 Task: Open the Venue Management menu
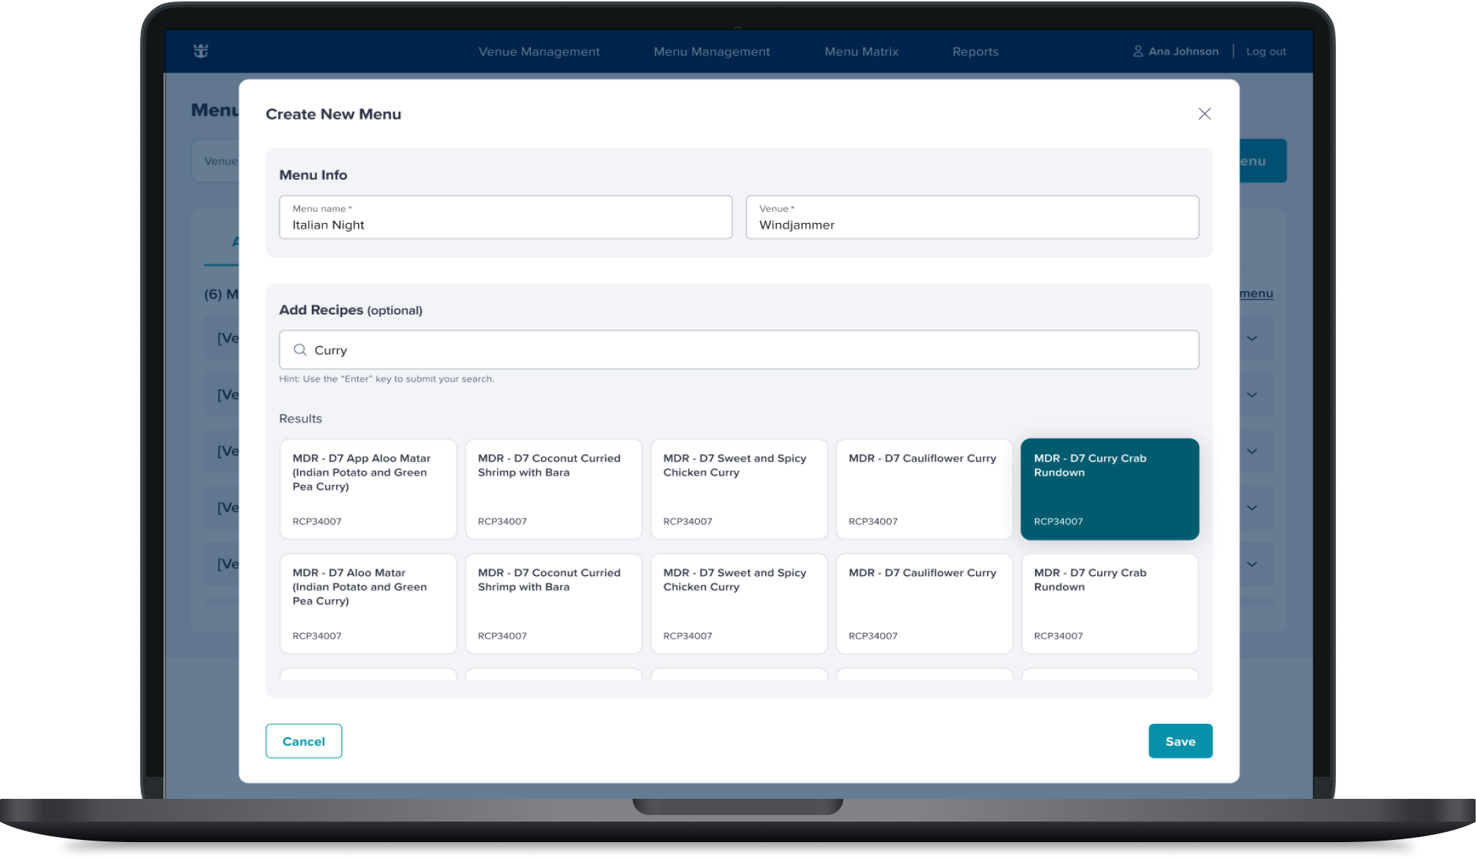coord(539,51)
